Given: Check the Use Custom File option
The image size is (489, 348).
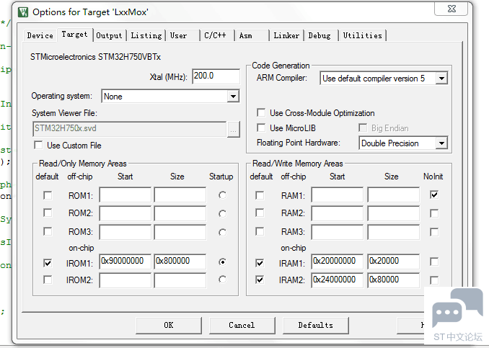Looking at the screenshot, I should point(38,146).
